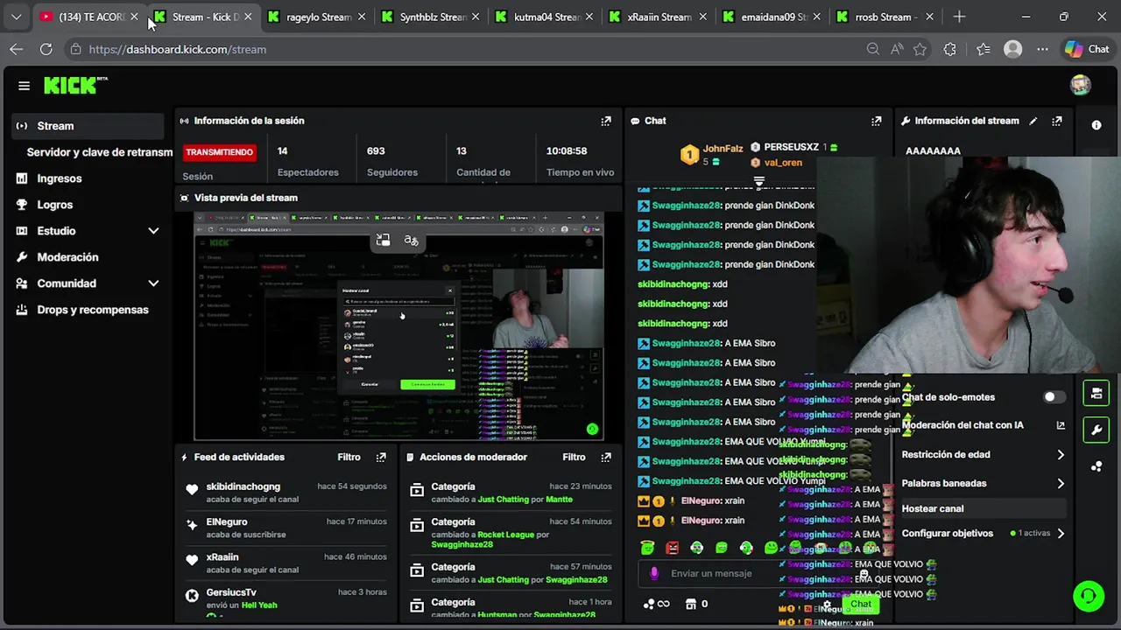Click the picture-in-picture icon on stream preview
1121x630 pixels.
[383, 240]
